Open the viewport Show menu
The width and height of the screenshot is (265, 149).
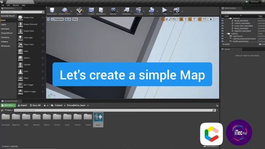(x=75, y=19)
